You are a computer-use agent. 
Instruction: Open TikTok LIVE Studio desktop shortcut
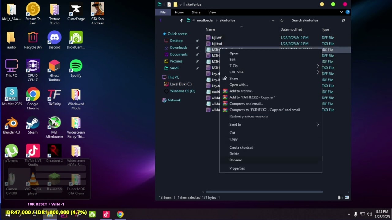point(33,156)
